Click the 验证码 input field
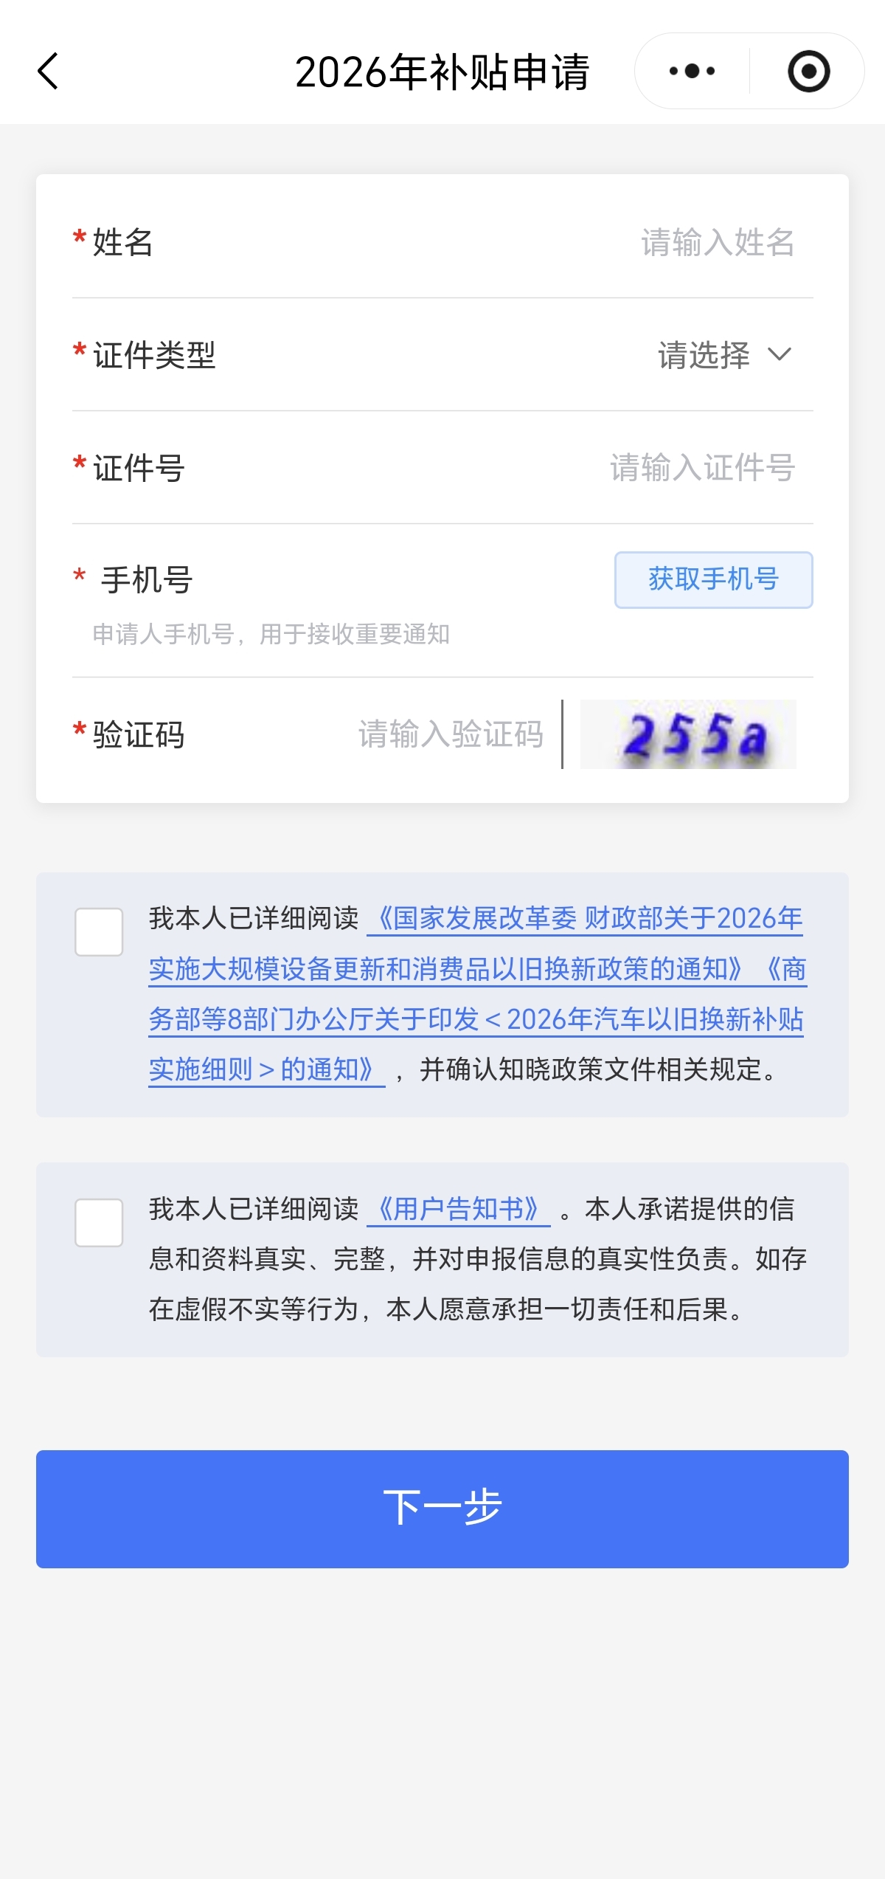The image size is (885, 1879). point(451,734)
